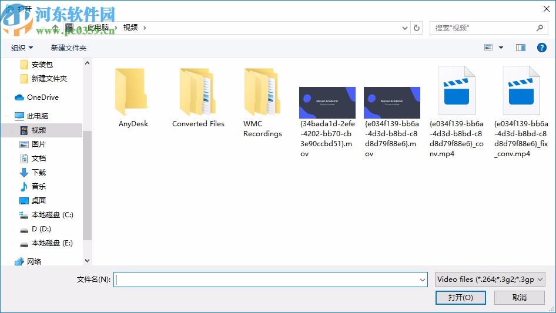This screenshot has width=556, height=313.
Task: Click the search magnifier icon
Action: click(540, 28)
